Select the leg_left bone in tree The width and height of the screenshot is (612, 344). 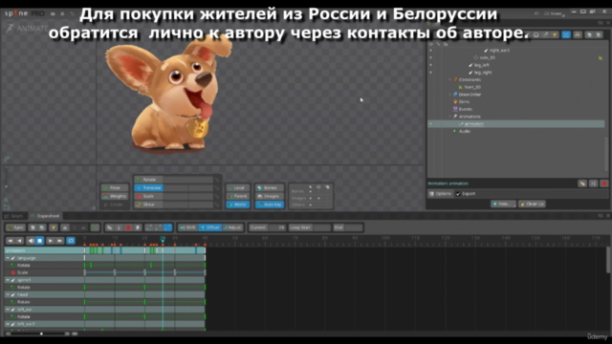(481, 65)
